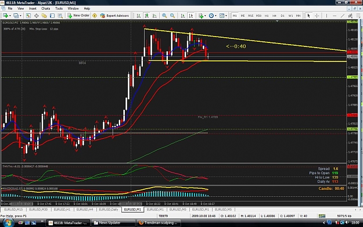Open the new chart icon
The image size is (363, 227).
coord(5,16)
